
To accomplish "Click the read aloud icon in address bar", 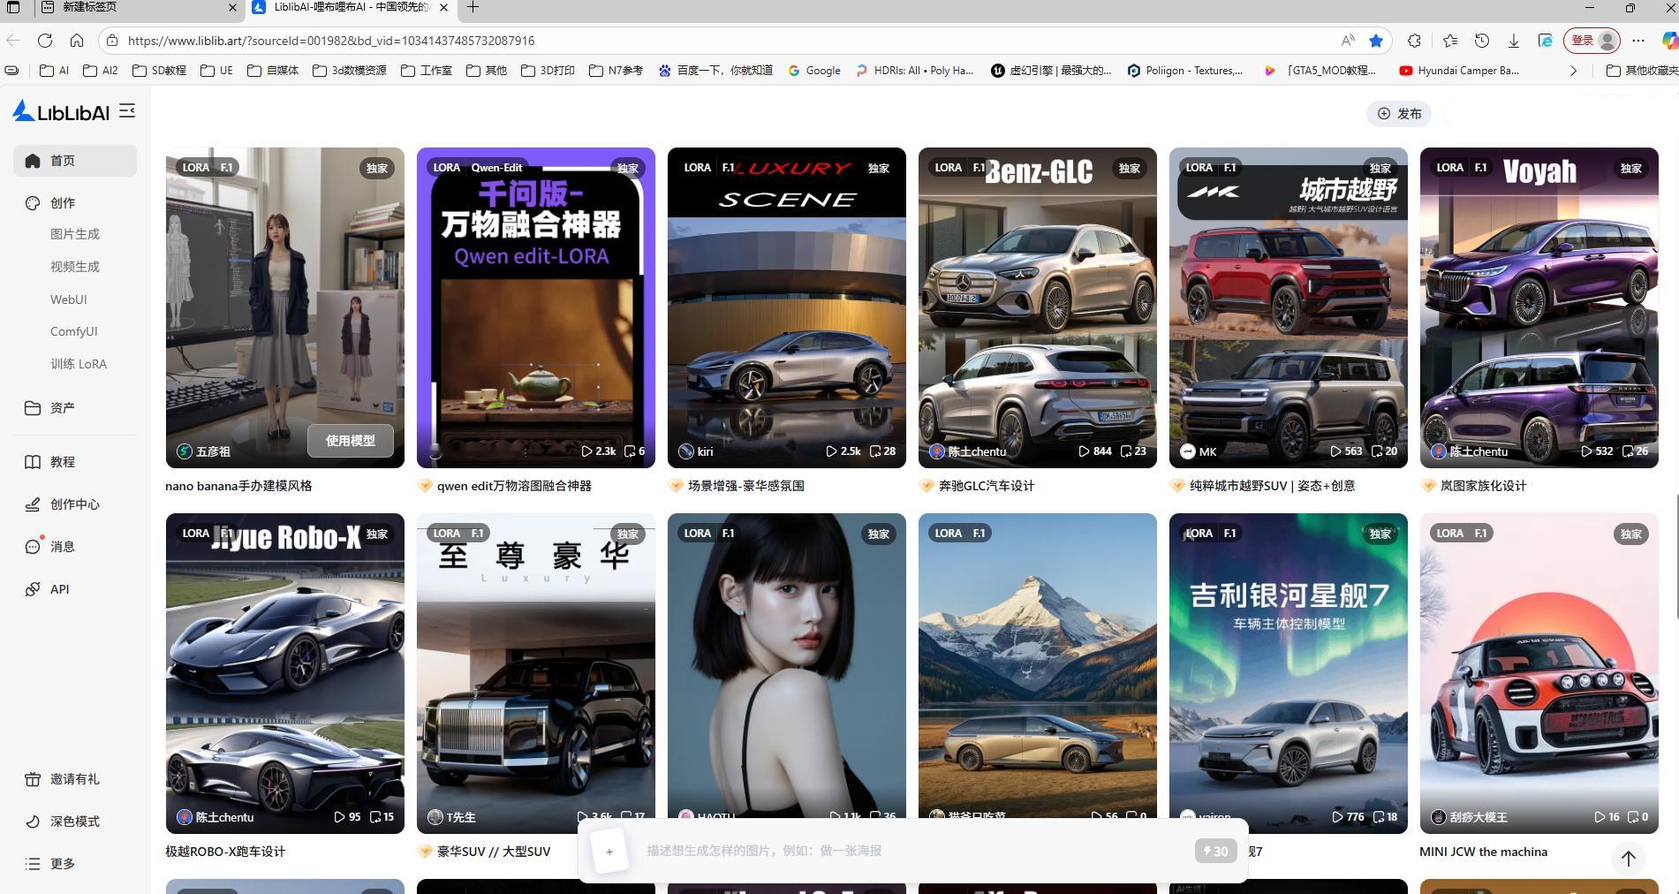I will coord(1348,41).
